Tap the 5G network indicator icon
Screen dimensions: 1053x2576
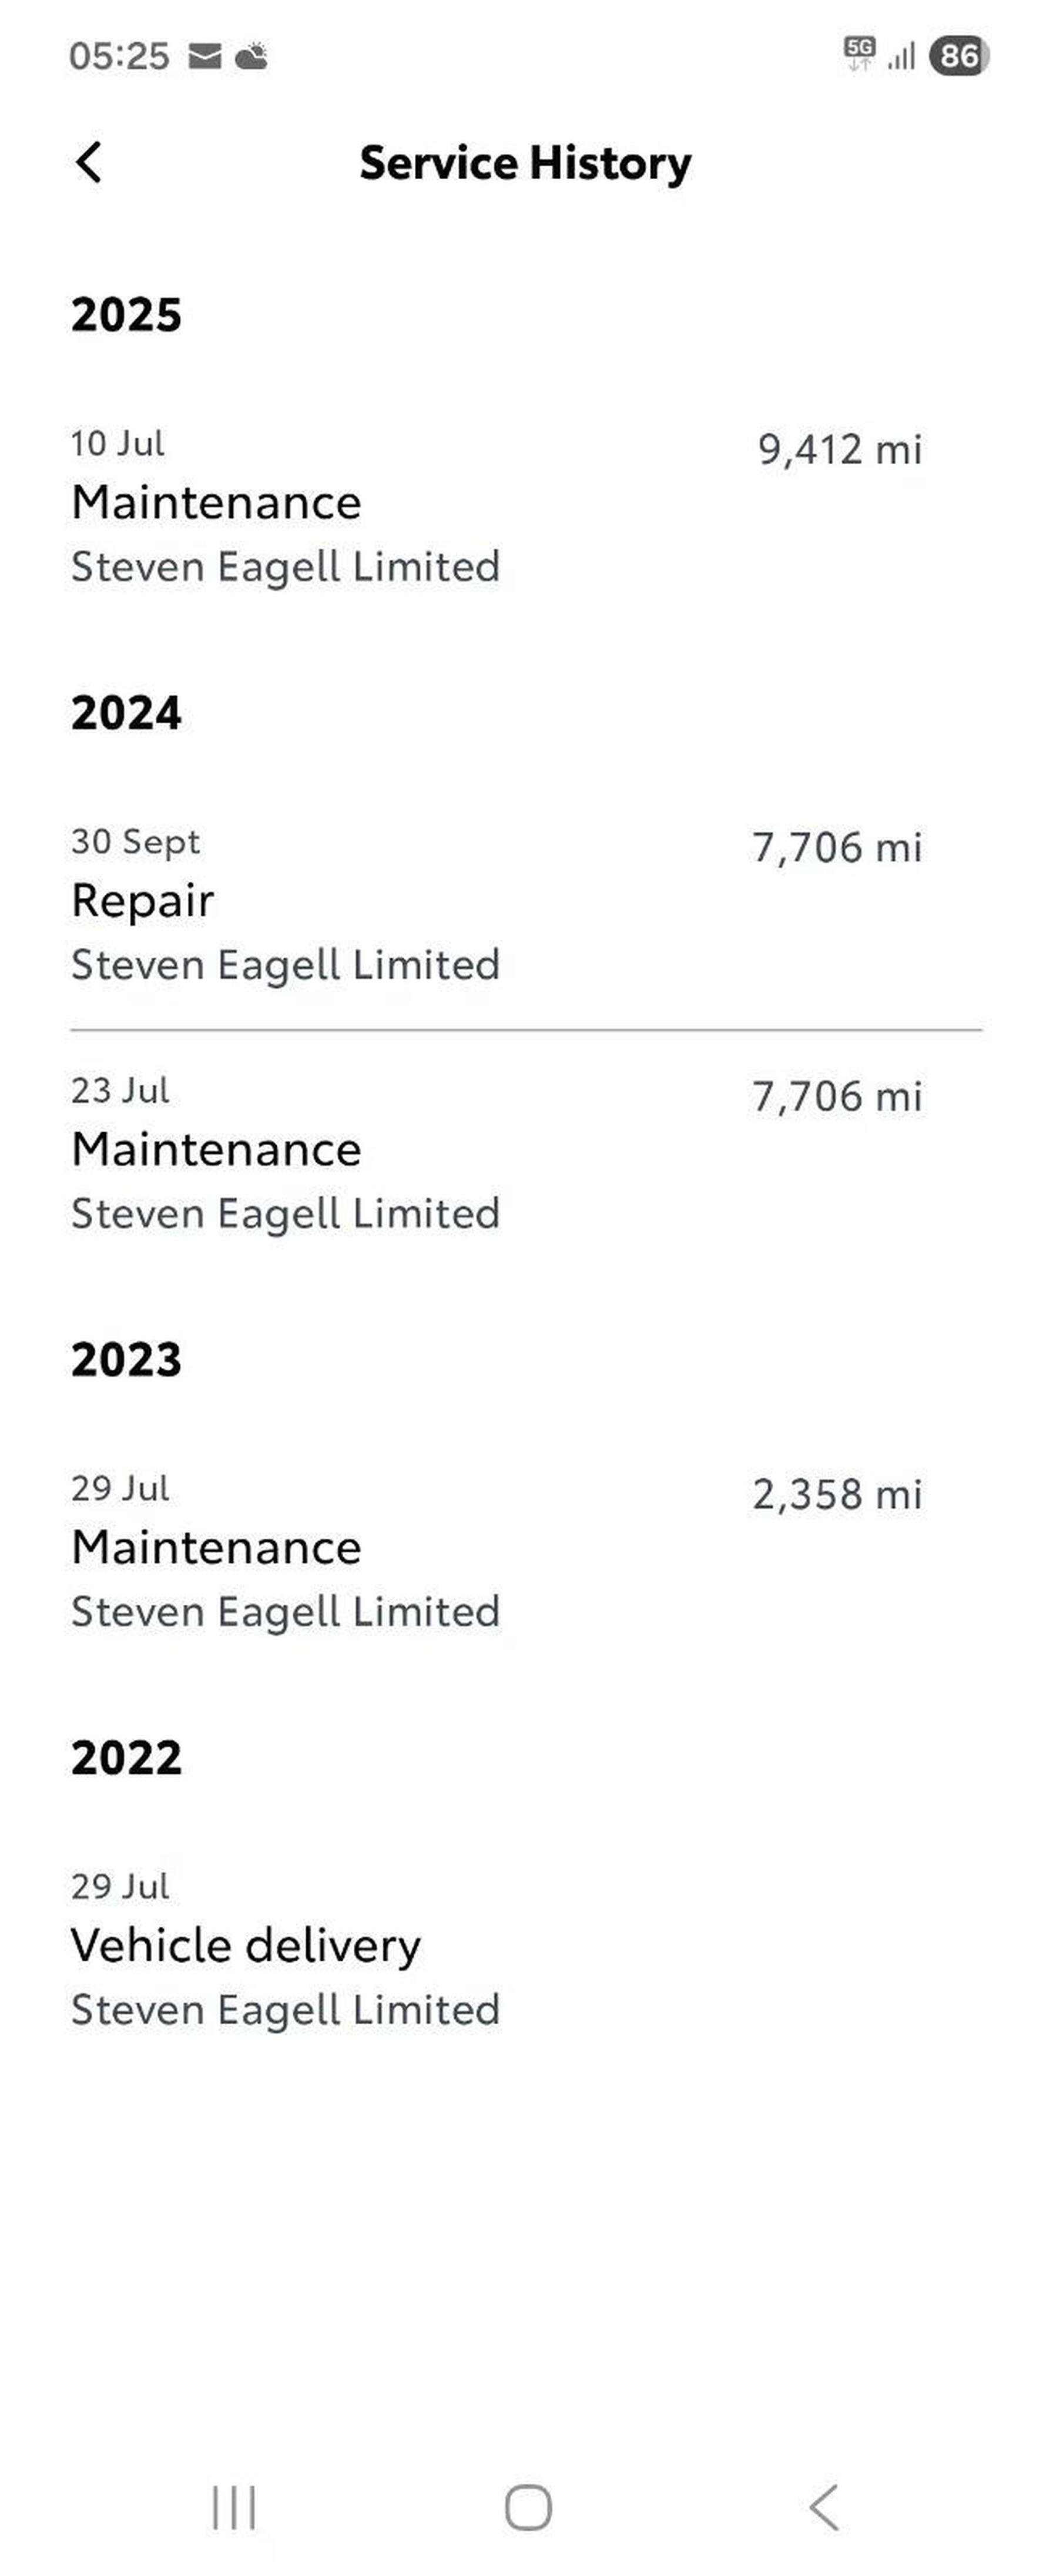pos(859,54)
